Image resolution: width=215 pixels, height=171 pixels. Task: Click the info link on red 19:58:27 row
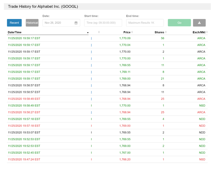[91, 112]
